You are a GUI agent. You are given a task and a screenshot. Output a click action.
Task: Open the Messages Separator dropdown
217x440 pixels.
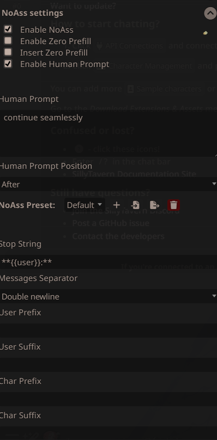(108, 296)
